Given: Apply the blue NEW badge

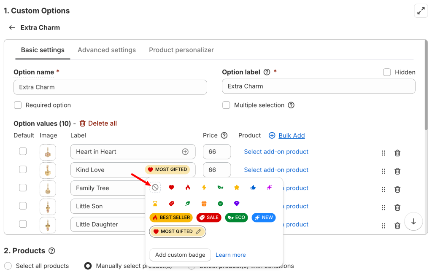Looking at the screenshot, I should (263, 218).
